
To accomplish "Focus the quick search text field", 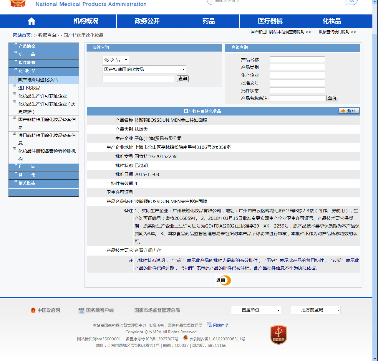I will [x=138, y=79].
